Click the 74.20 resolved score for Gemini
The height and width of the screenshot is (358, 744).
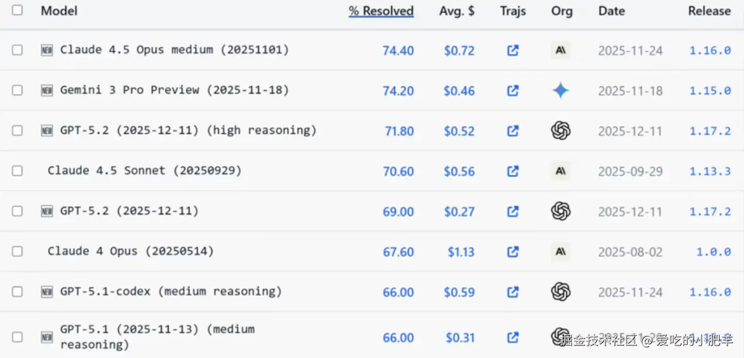[398, 91]
